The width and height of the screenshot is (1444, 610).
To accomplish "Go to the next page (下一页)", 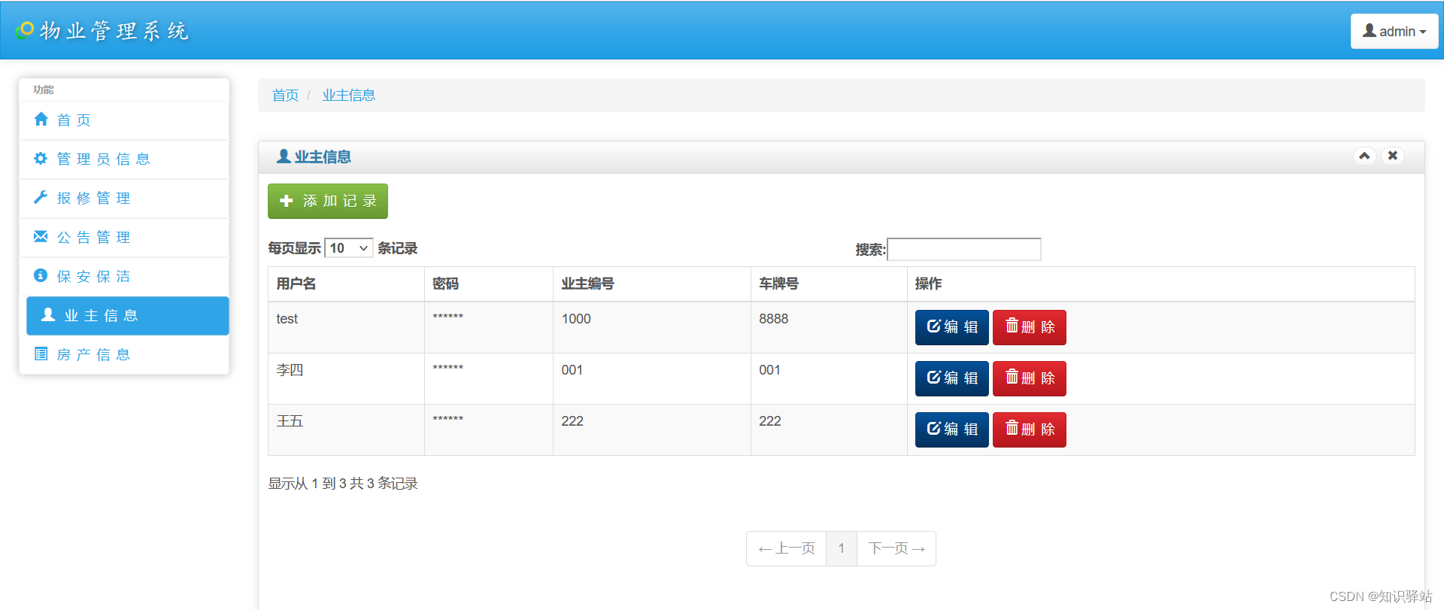I will click(x=896, y=548).
